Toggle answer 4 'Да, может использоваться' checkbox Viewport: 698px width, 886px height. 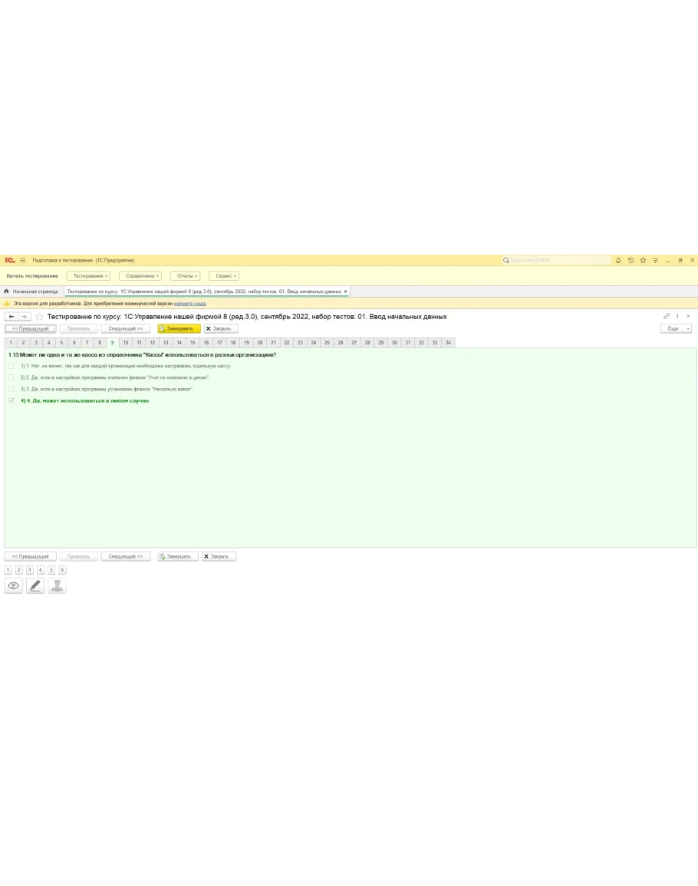11,400
